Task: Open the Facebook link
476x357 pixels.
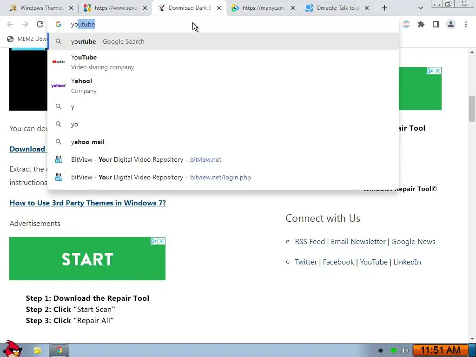Action: (338, 262)
